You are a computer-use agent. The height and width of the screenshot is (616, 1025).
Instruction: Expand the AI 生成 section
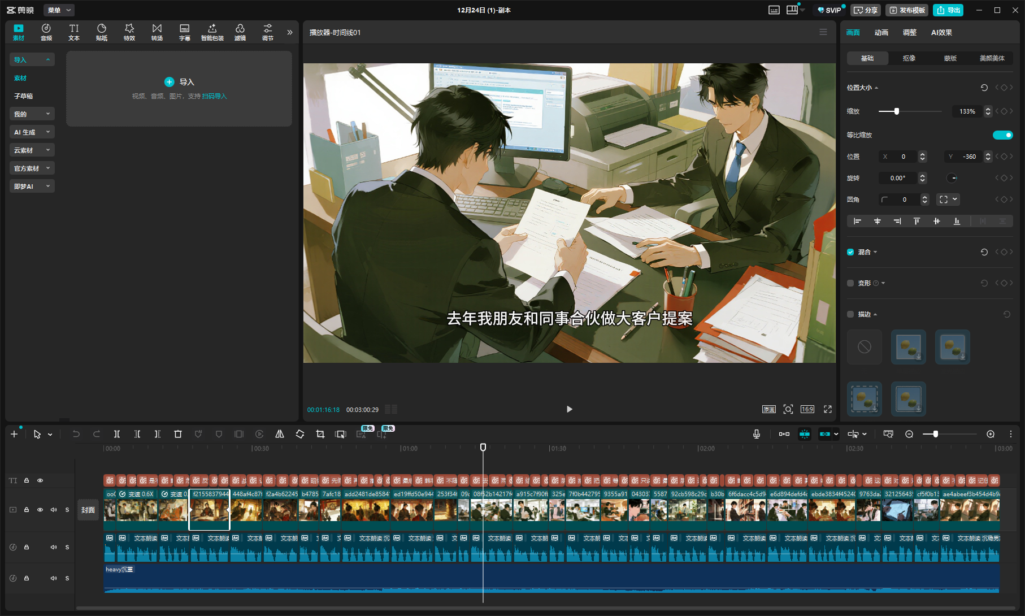[32, 132]
